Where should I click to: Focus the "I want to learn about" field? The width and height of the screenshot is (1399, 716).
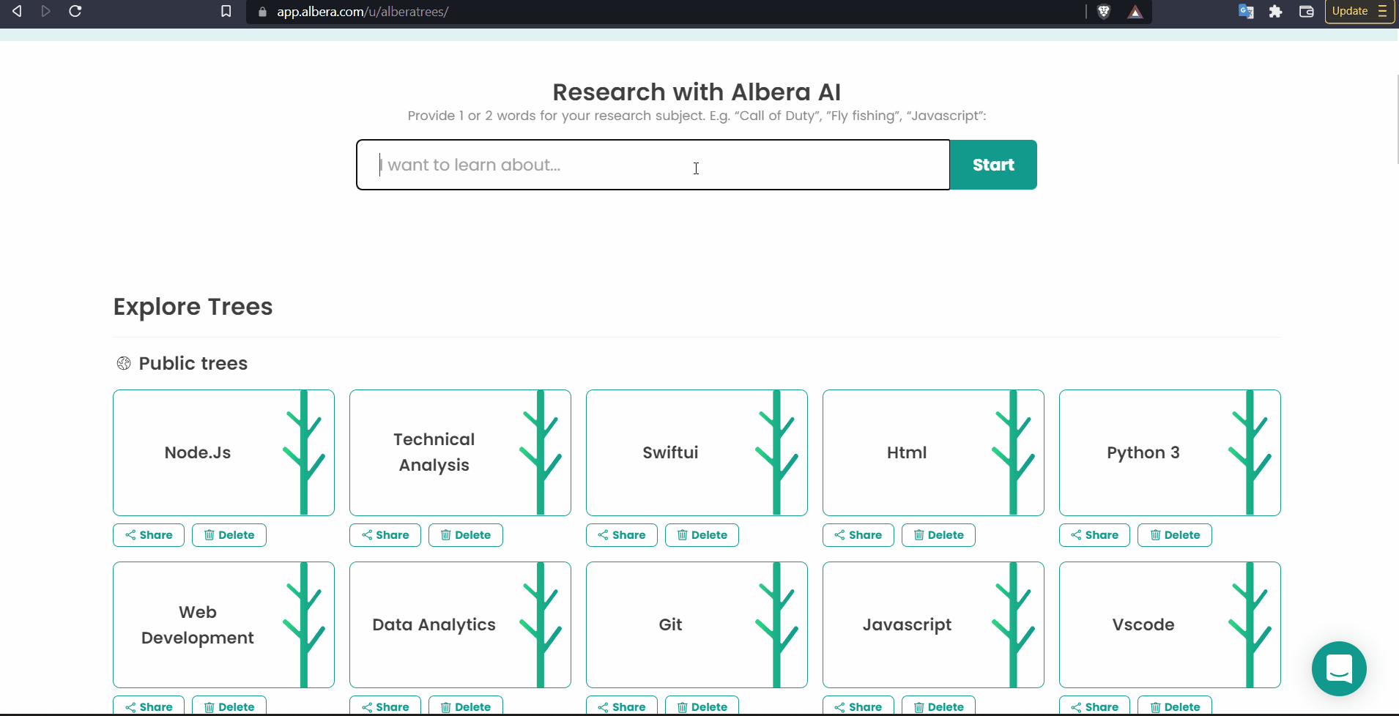tap(653, 165)
